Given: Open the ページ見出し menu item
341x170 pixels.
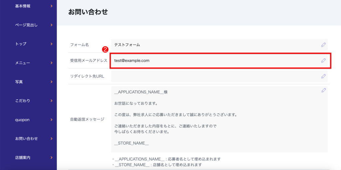Looking at the screenshot, I should pos(27,25).
